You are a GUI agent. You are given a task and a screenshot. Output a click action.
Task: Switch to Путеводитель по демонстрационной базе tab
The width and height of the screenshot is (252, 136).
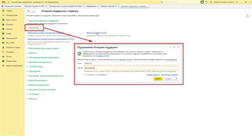coord(65,6)
